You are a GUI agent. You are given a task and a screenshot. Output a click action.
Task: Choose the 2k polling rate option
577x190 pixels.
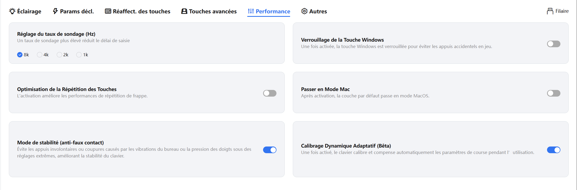pos(59,55)
